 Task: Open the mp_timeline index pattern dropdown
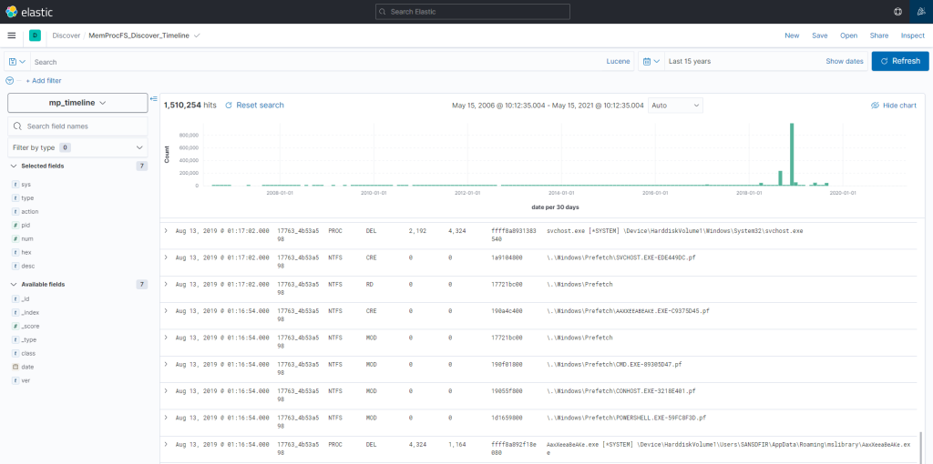click(77, 103)
